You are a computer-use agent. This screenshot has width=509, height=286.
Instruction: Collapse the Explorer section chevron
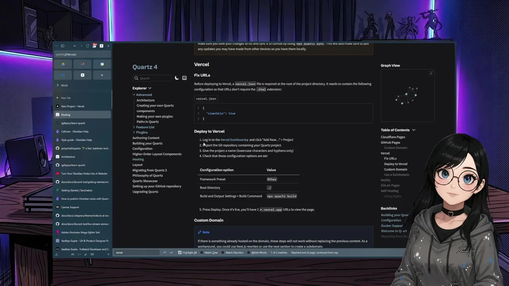tap(150, 88)
